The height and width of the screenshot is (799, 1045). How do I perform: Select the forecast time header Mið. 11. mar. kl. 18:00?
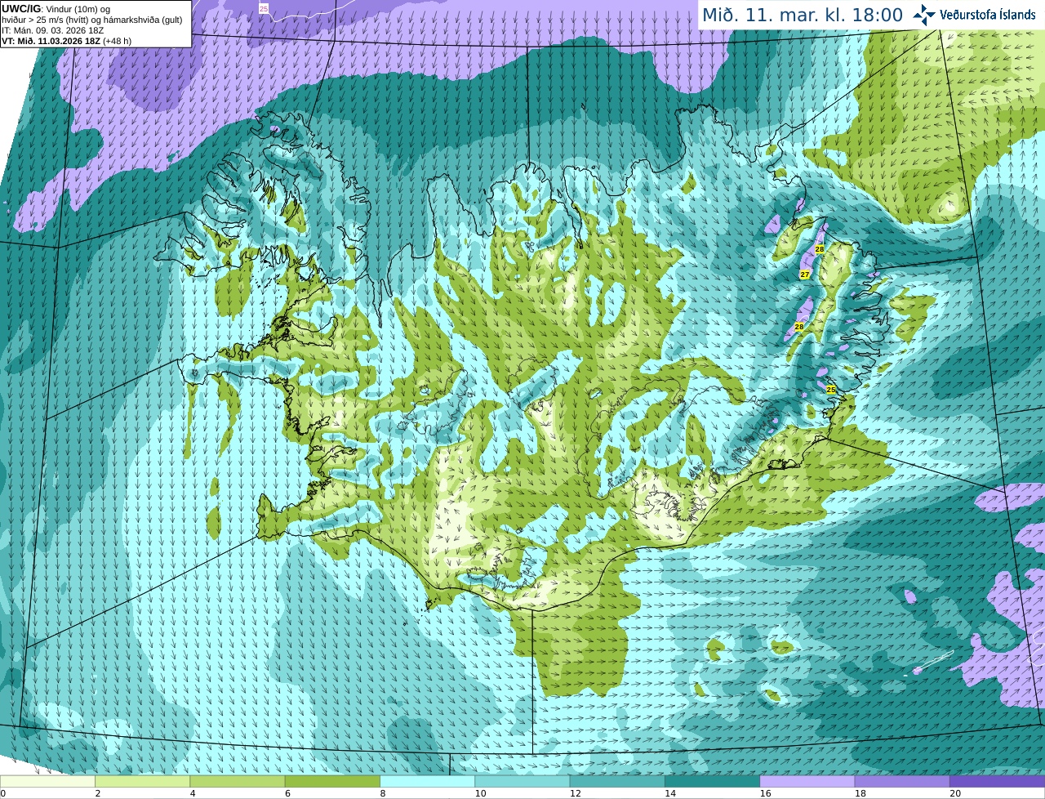pyautogui.click(x=803, y=15)
